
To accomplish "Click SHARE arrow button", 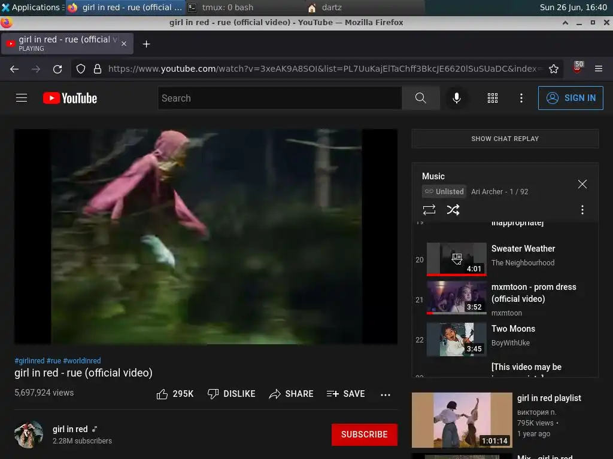I will (292, 394).
